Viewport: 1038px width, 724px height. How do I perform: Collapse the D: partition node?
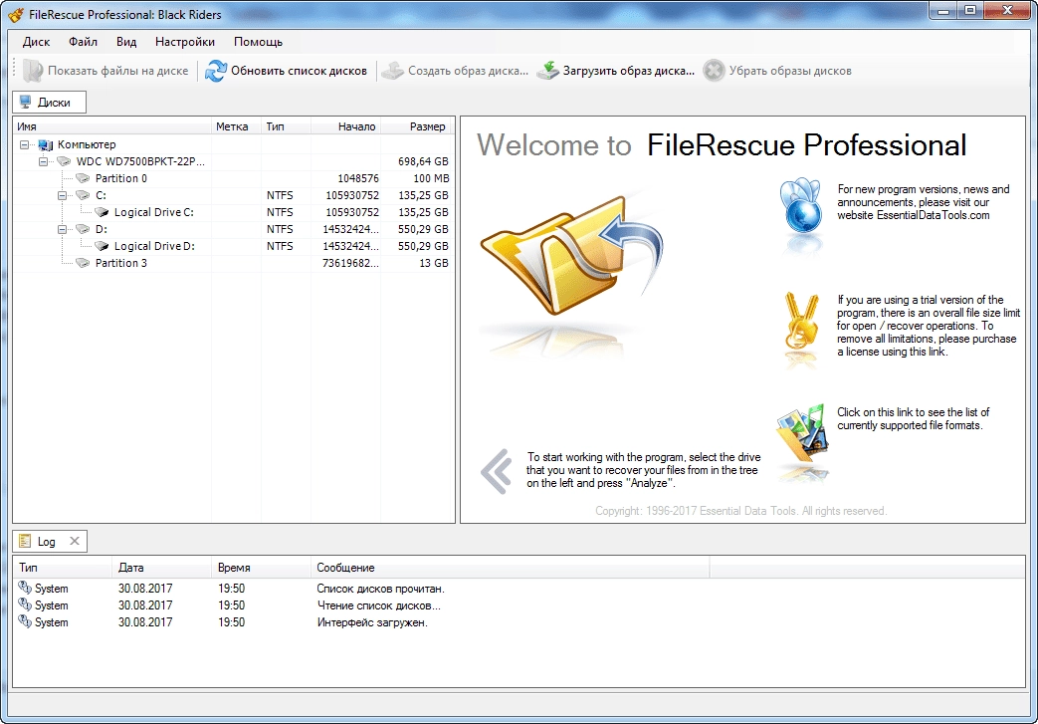click(63, 229)
